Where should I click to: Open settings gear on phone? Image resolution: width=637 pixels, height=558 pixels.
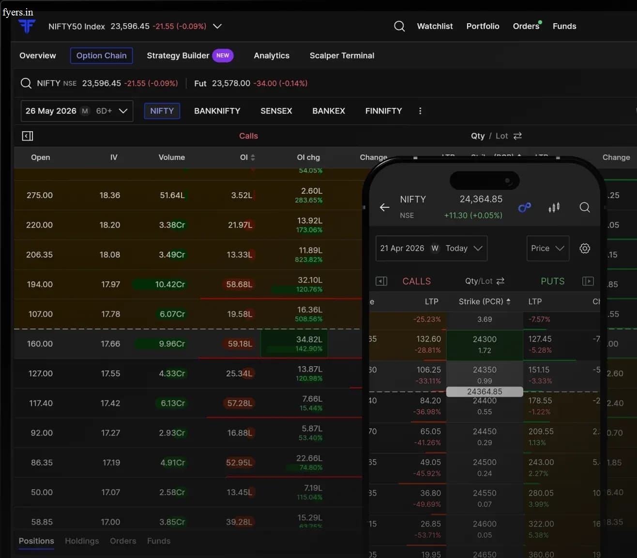[x=585, y=248]
